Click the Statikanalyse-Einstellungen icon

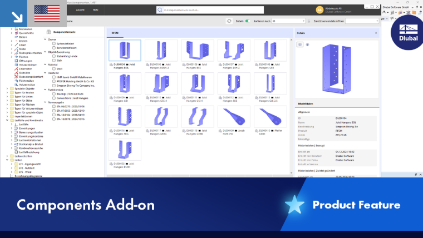point(16,144)
